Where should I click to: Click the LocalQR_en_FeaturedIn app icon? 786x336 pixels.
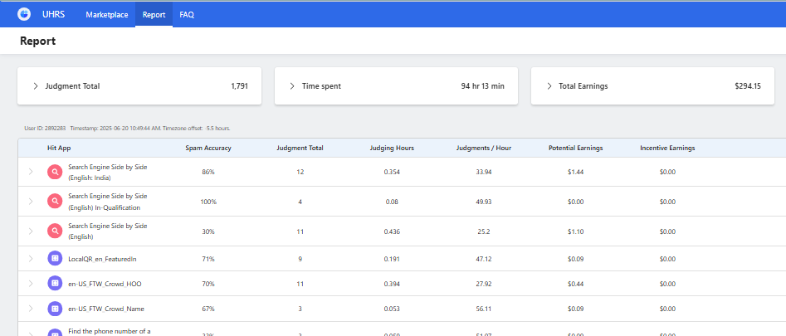[55, 259]
